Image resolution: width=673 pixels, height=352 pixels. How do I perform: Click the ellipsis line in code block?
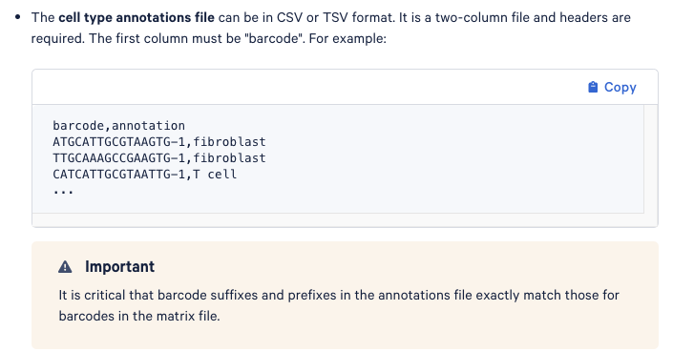tap(63, 191)
